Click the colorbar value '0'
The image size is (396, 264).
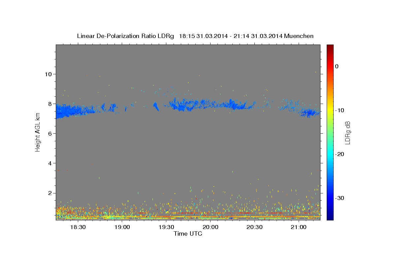point(337,66)
